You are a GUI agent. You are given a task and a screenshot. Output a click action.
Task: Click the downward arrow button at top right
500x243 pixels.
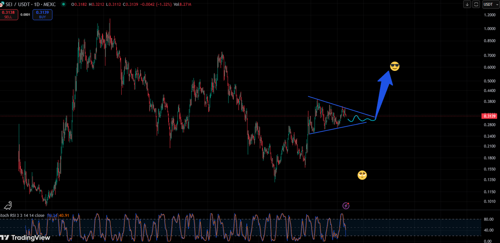coord(467,4)
